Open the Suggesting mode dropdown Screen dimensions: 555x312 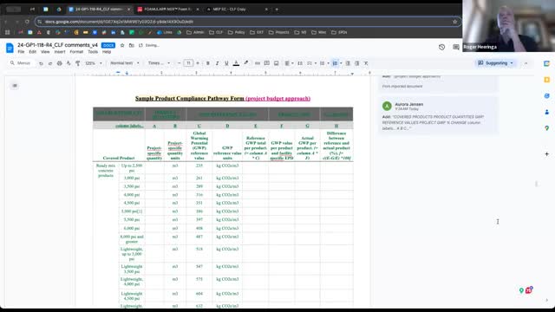[x=495, y=63]
